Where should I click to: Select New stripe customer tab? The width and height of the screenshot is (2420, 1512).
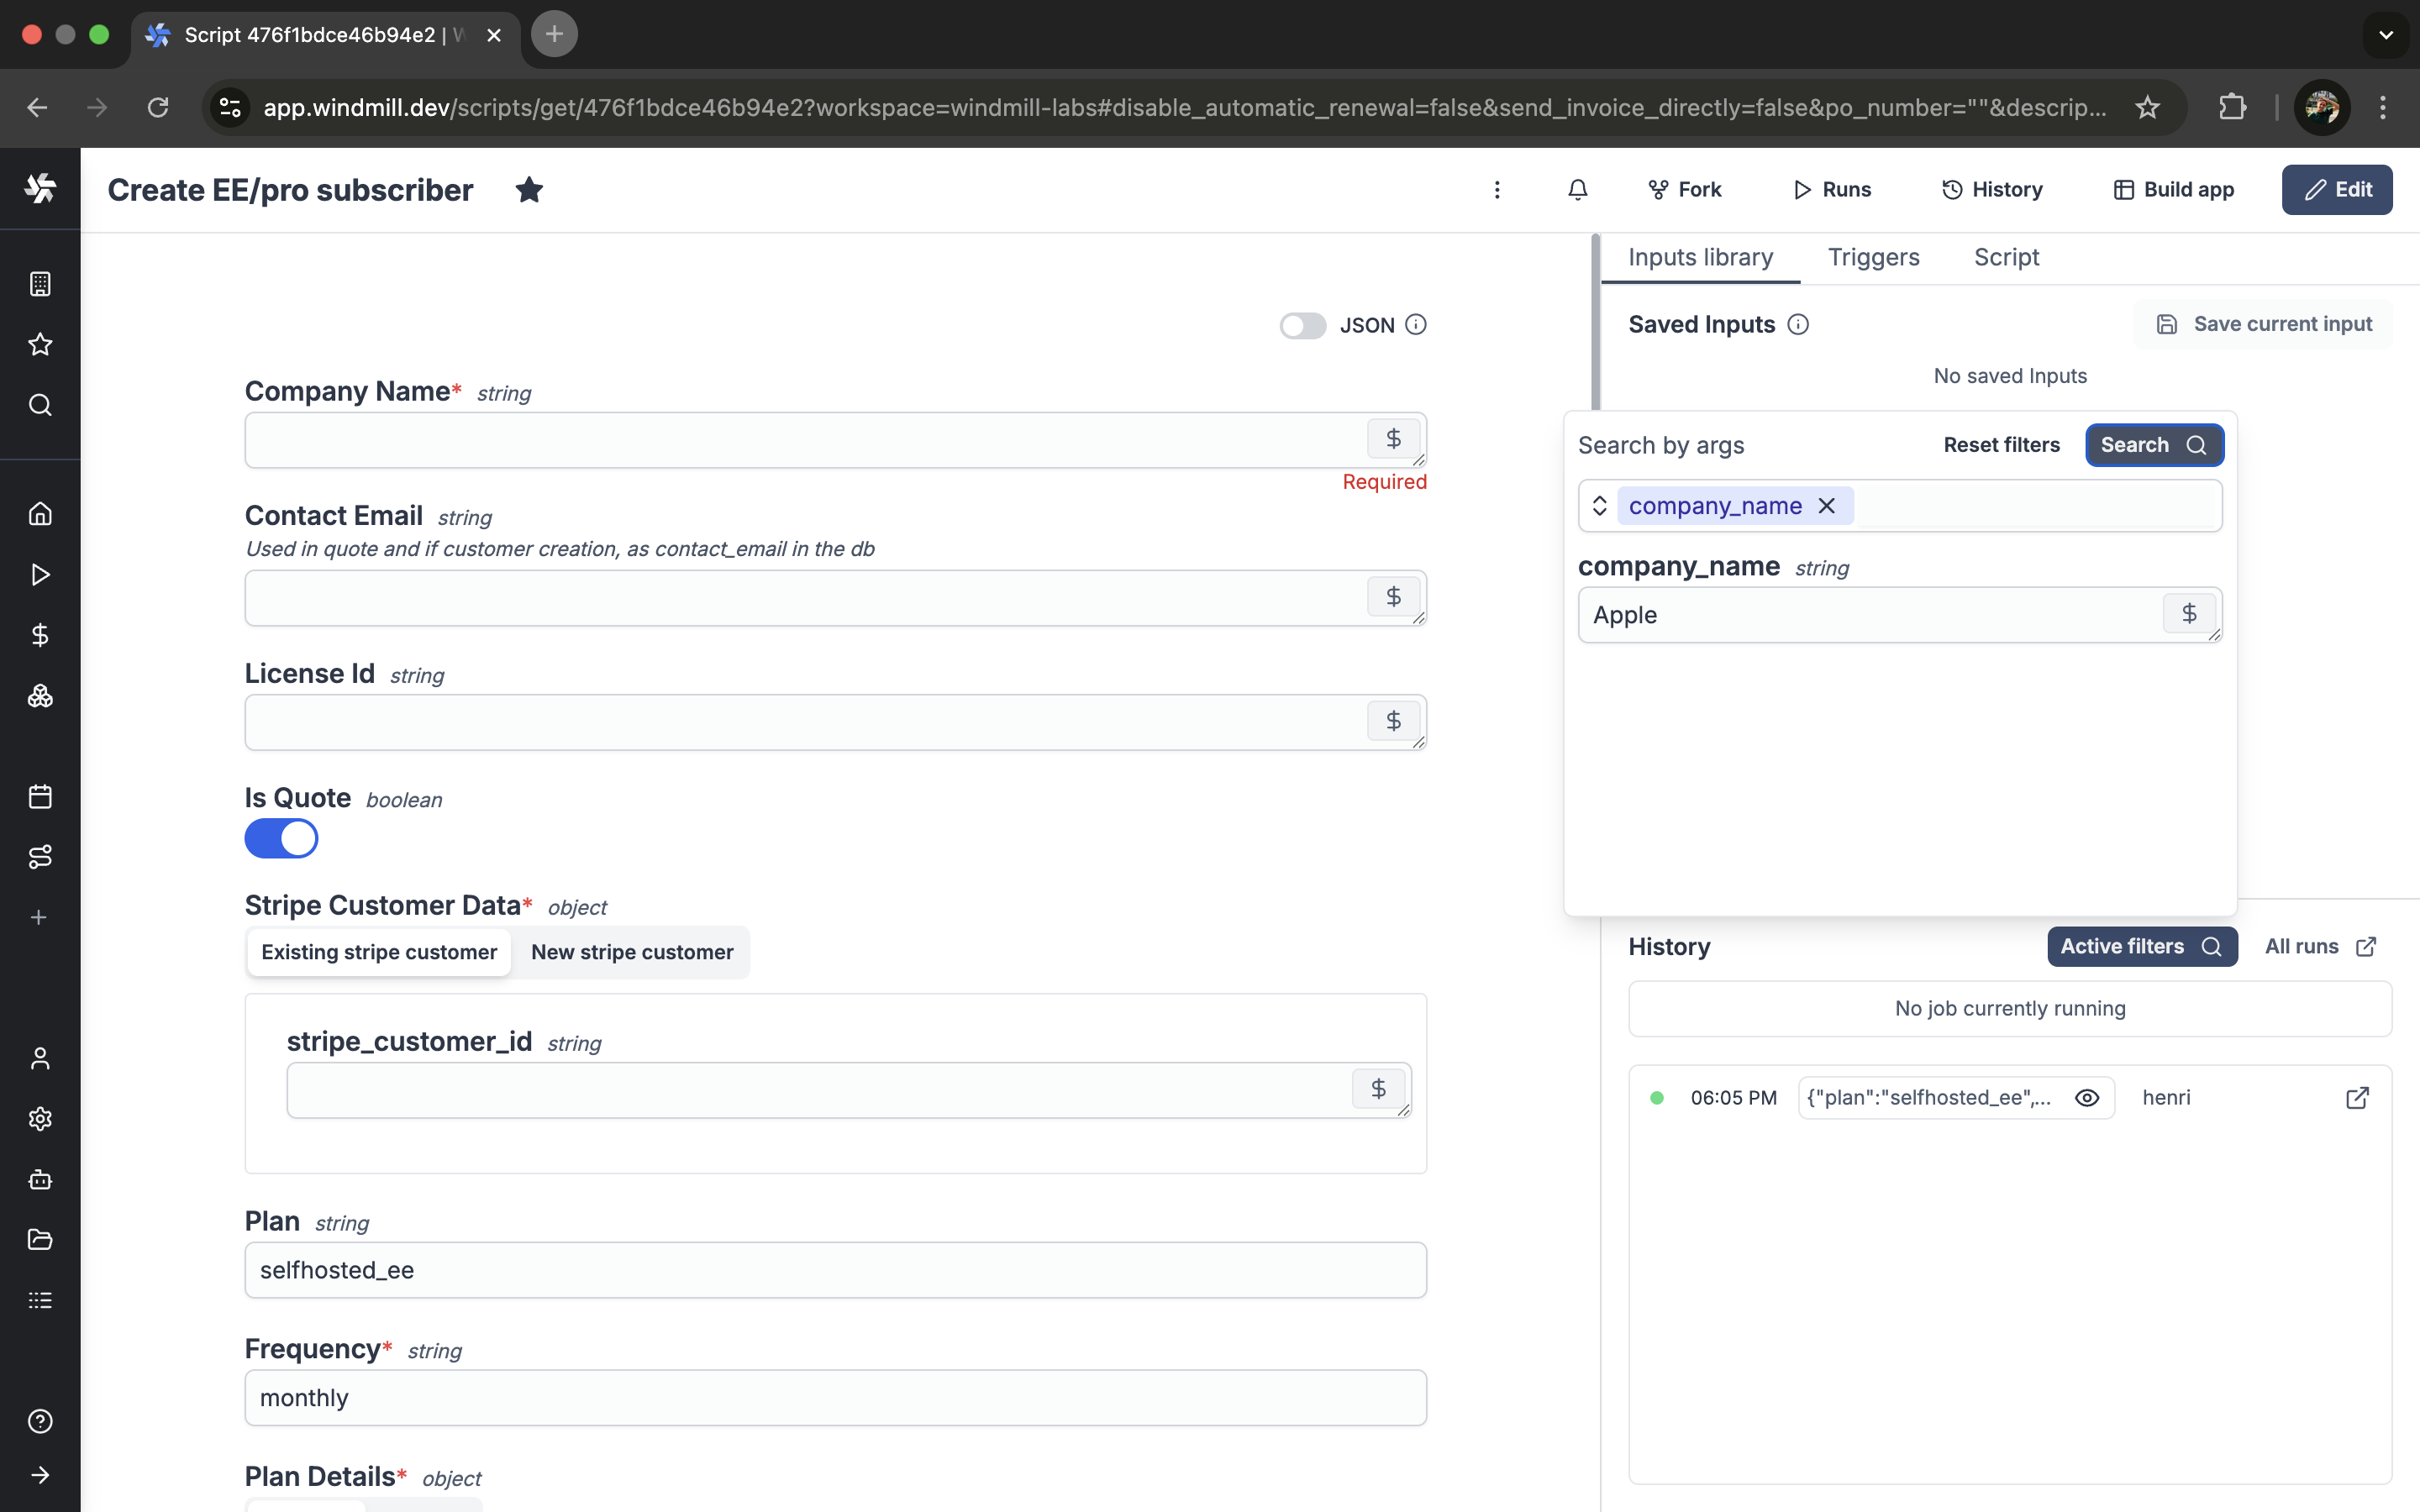(632, 952)
